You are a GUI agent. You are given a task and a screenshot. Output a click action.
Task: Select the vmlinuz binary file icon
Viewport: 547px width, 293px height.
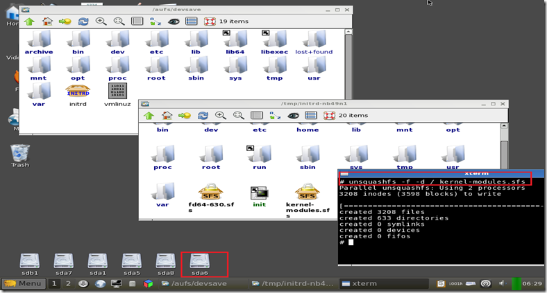coord(117,95)
